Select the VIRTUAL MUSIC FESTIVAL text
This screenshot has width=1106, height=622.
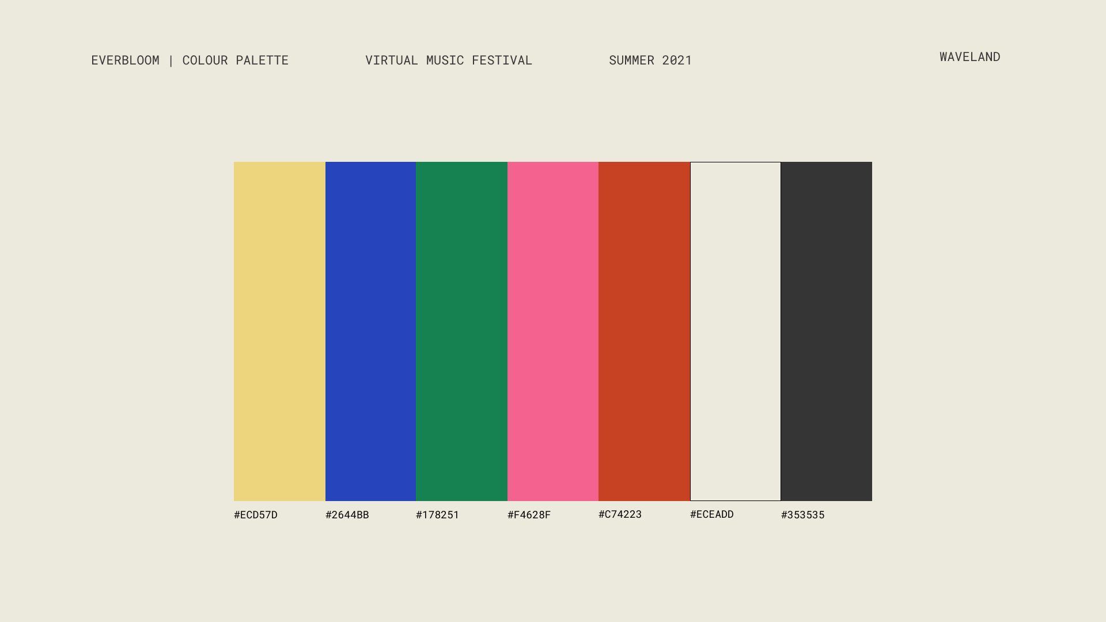click(449, 60)
